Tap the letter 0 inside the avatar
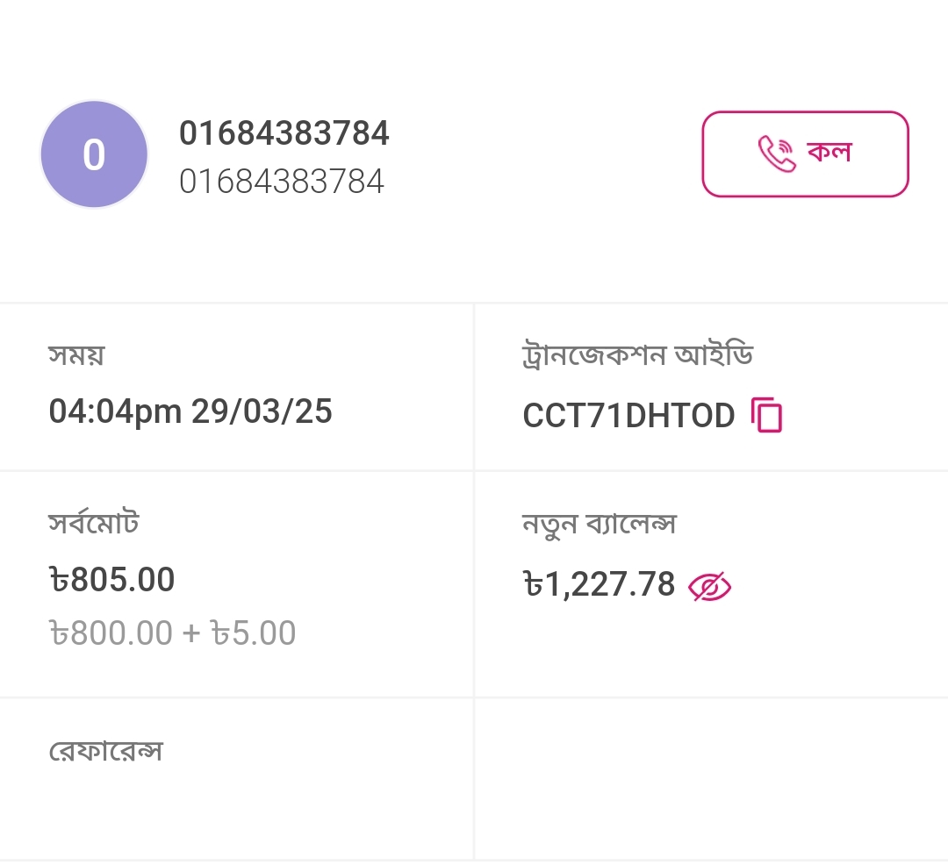Screen dimensions: 948x865 point(94,155)
